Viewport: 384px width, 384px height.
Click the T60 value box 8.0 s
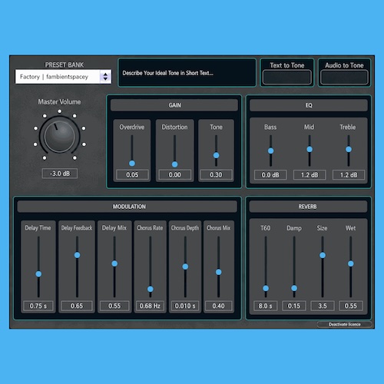(266, 306)
